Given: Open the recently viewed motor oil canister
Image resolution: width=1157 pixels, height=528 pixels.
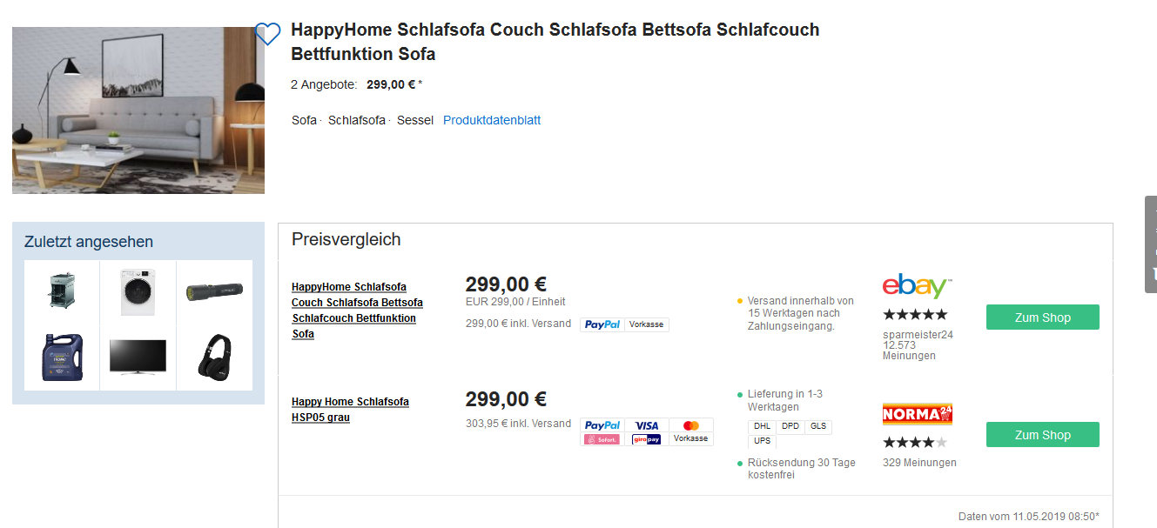Looking at the screenshot, I should click(x=62, y=357).
